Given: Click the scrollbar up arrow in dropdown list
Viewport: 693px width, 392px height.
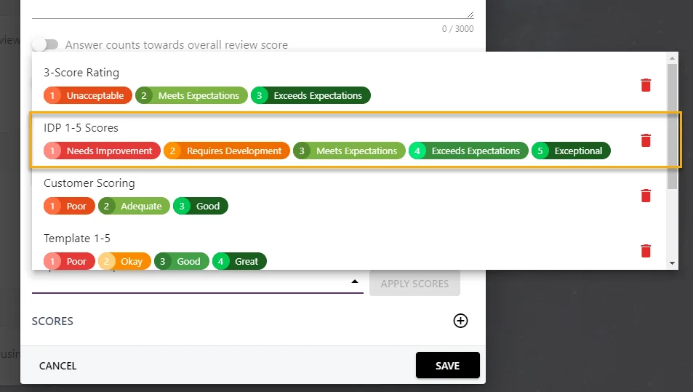Looking at the screenshot, I should (672, 58).
